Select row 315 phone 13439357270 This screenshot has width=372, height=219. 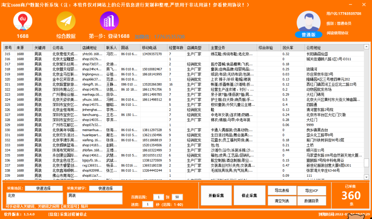pyautogui.click(x=152, y=54)
